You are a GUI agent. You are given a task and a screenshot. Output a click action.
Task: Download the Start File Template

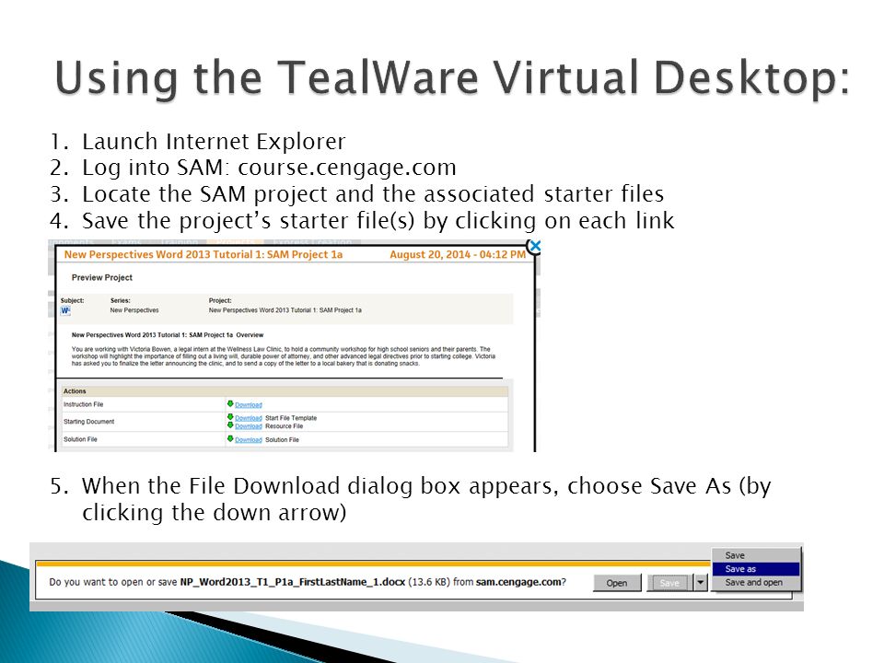[x=249, y=418]
